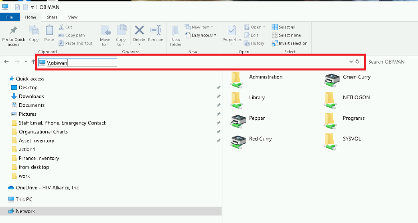418x223 pixels.
Task: Click the quick access toolbar Properties checkmark
Action: tap(17, 7)
